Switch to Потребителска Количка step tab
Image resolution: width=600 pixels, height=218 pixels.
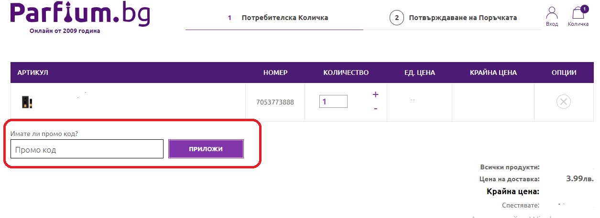284,18
